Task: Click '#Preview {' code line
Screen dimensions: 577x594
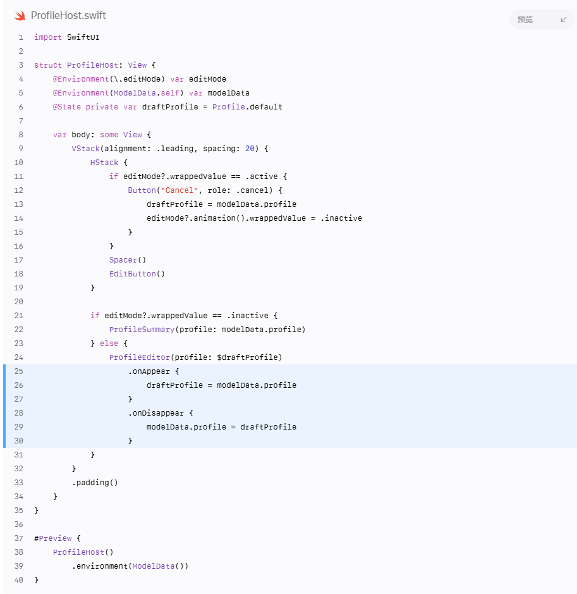Action: 57,538
